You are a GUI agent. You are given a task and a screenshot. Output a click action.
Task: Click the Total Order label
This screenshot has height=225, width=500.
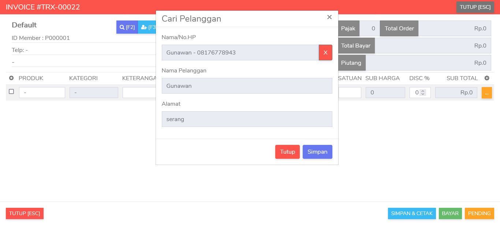[x=399, y=29]
